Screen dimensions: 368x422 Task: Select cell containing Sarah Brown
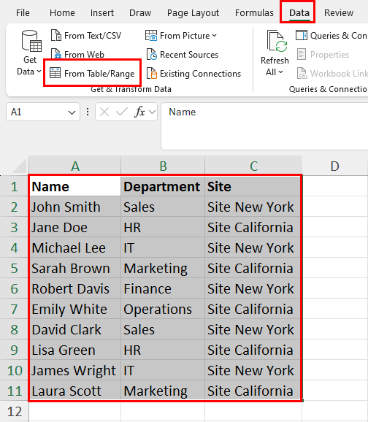75,268
